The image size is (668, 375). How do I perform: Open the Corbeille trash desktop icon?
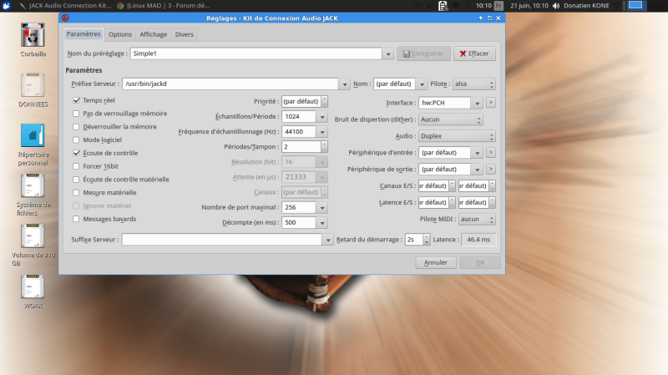33,35
